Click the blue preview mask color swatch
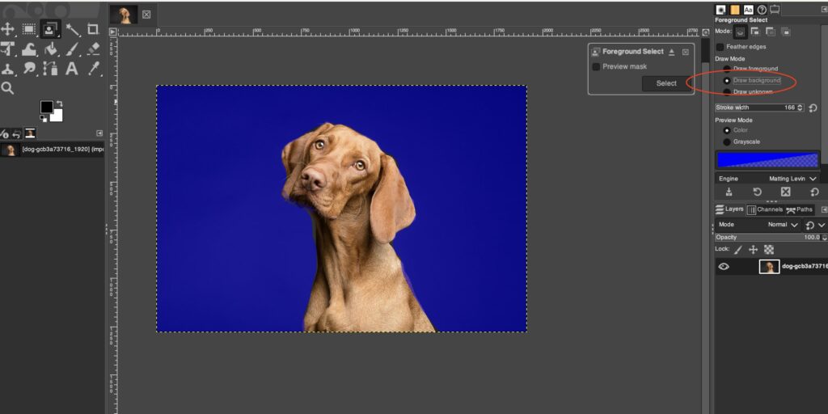The image size is (828, 414). click(x=767, y=159)
